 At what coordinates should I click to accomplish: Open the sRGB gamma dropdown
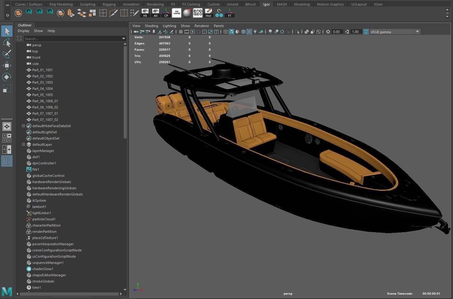pos(417,32)
